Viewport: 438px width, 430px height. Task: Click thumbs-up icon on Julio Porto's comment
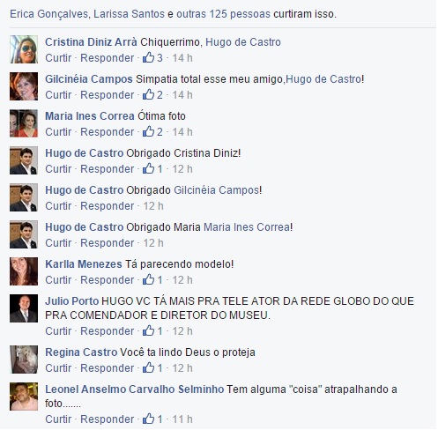point(148,330)
